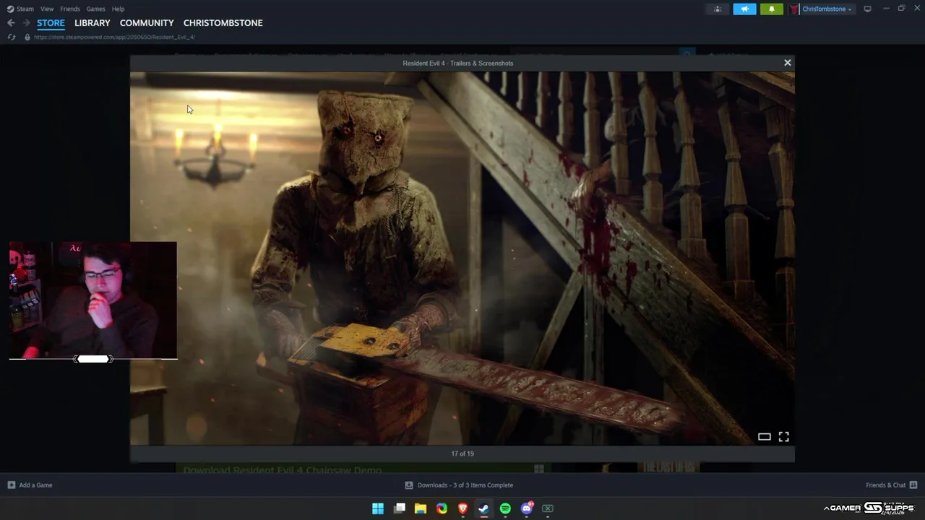Go back with the Steam back arrow
Image resolution: width=925 pixels, height=520 pixels.
coord(11,23)
